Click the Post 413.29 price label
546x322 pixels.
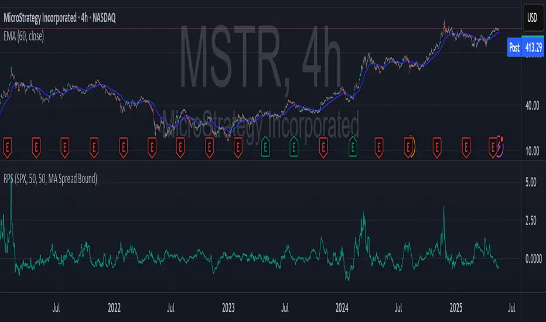click(525, 47)
